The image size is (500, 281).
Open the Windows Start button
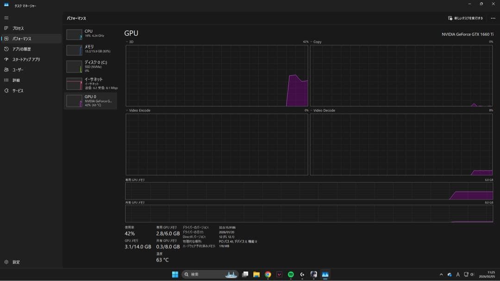pos(174,274)
